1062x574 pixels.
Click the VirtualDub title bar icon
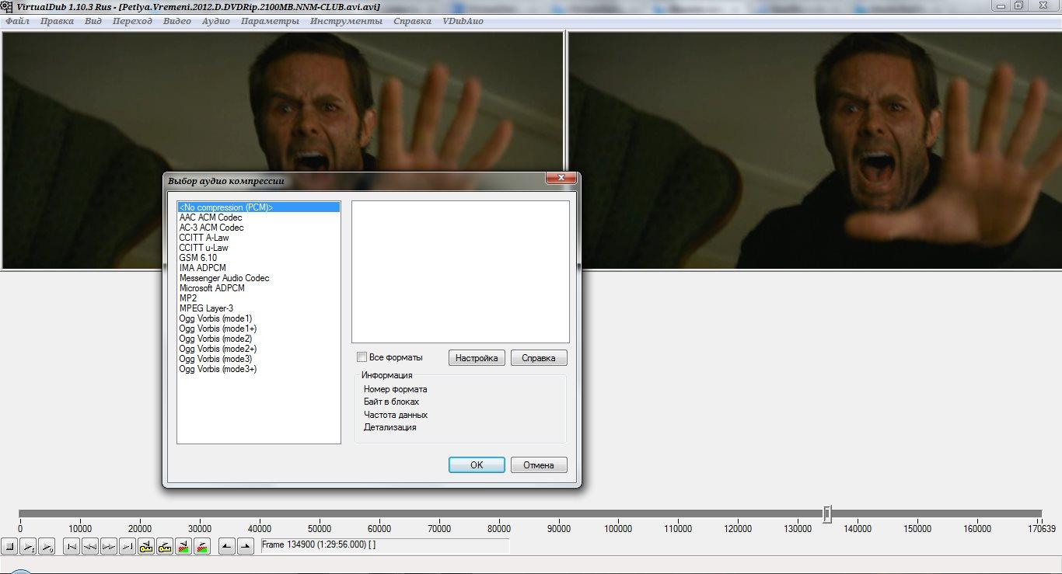click(7, 6)
